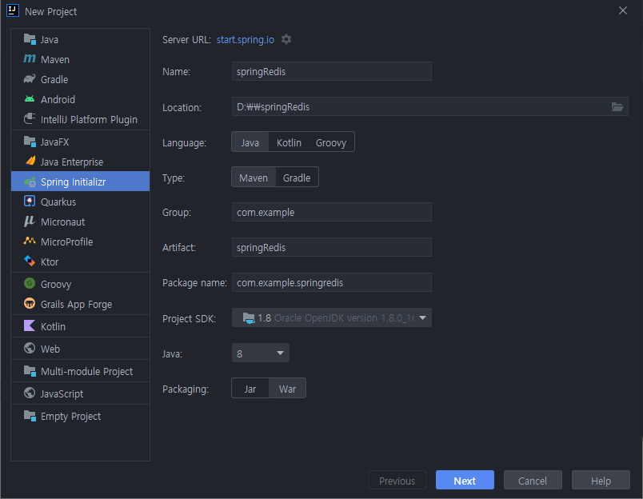Select JavaFX in the sidebar
Image resolution: width=643 pixels, height=499 pixels.
pos(80,142)
